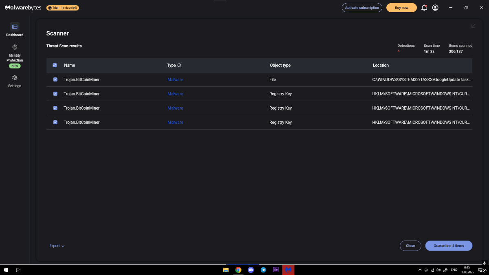This screenshot has width=489, height=275.
Task: Click the File object type cell
Action: point(273,79)
